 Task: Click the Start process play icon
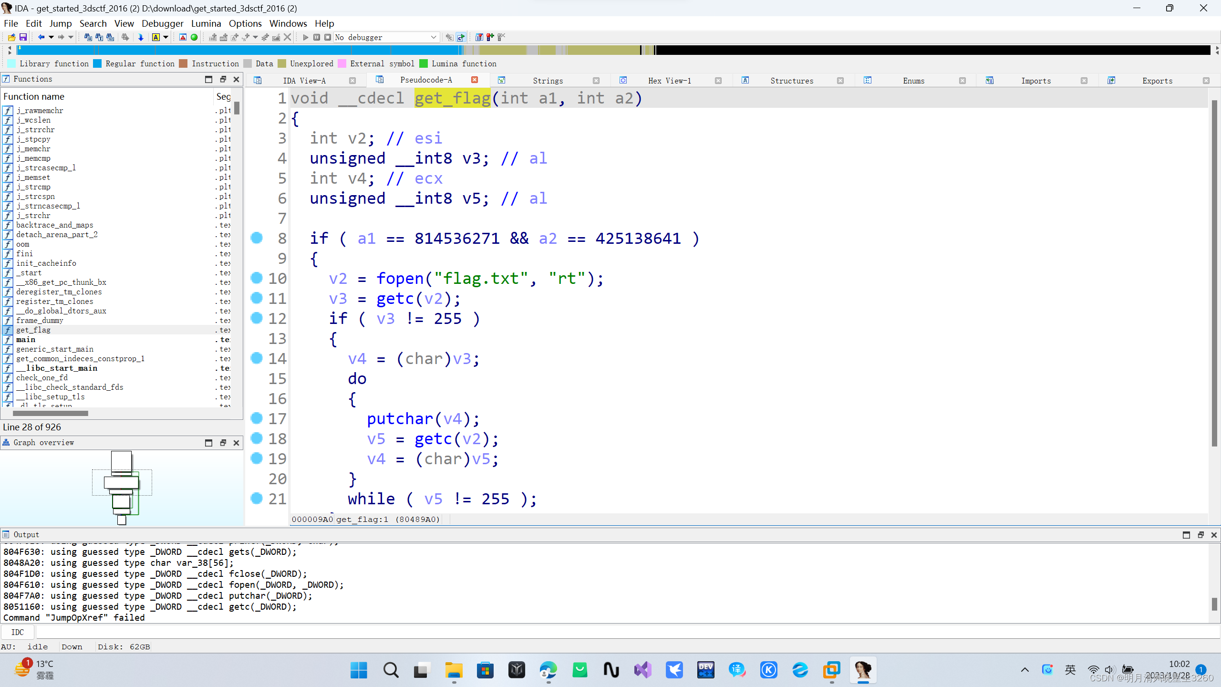coord(306,37)
